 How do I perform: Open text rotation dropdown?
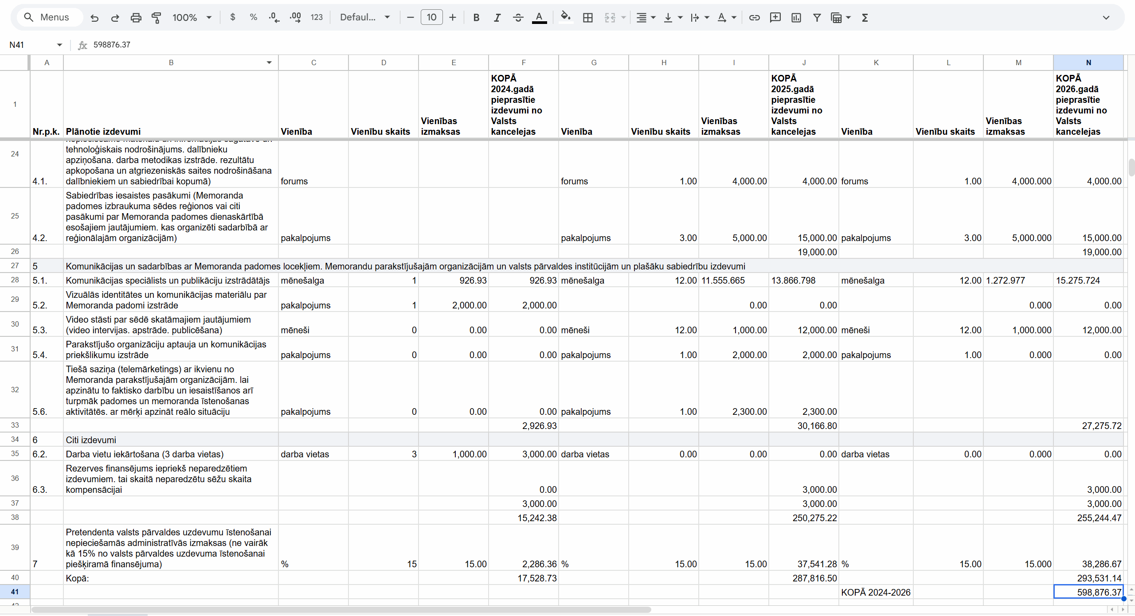click(x=727, y=17)
